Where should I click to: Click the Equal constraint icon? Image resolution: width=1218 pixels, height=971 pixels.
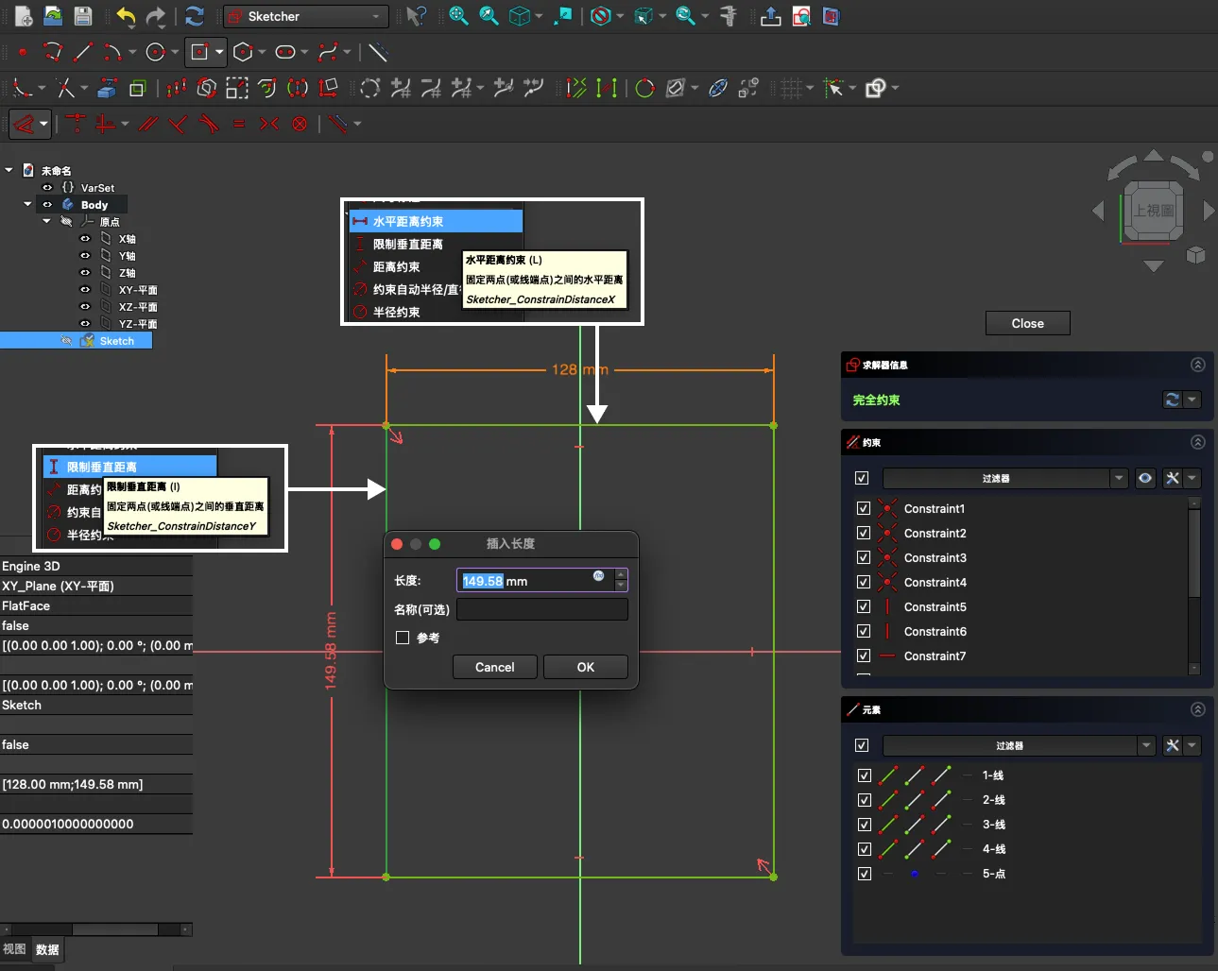[x=239, y=124]
